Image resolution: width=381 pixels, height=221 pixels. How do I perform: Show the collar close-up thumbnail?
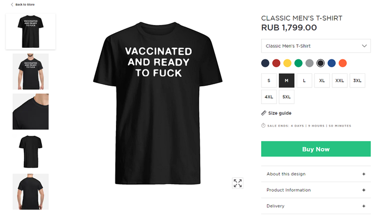tap(30, 111)
